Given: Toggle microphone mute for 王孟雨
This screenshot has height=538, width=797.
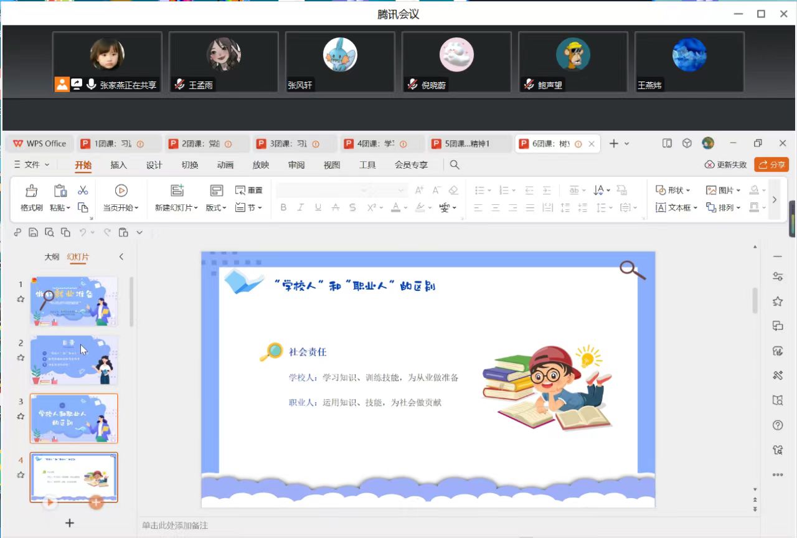Looking at the screenshot, I should [180, 85].
